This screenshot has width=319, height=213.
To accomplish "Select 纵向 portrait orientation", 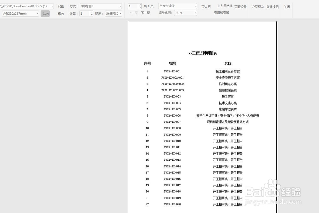I will coord(45,14).
